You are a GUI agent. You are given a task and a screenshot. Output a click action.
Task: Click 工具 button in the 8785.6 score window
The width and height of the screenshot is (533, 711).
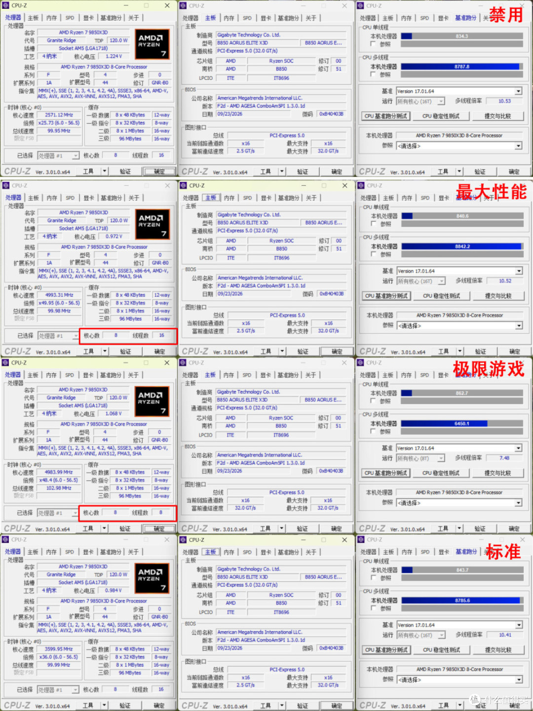tap(443, 706)
